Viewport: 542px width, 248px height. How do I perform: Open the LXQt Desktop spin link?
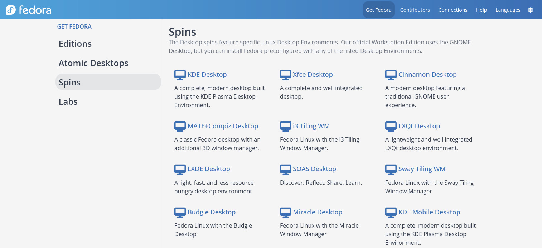tap(419, 126)
